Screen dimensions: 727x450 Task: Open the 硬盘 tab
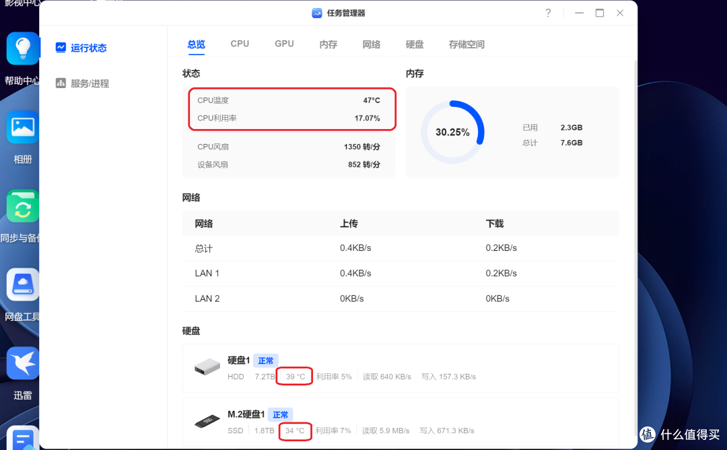pos(415,44)
